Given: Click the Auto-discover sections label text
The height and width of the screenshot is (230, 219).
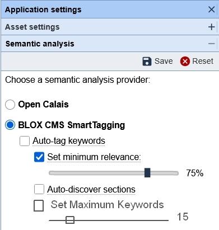Looking at the screenshot, I should point(91,190).
